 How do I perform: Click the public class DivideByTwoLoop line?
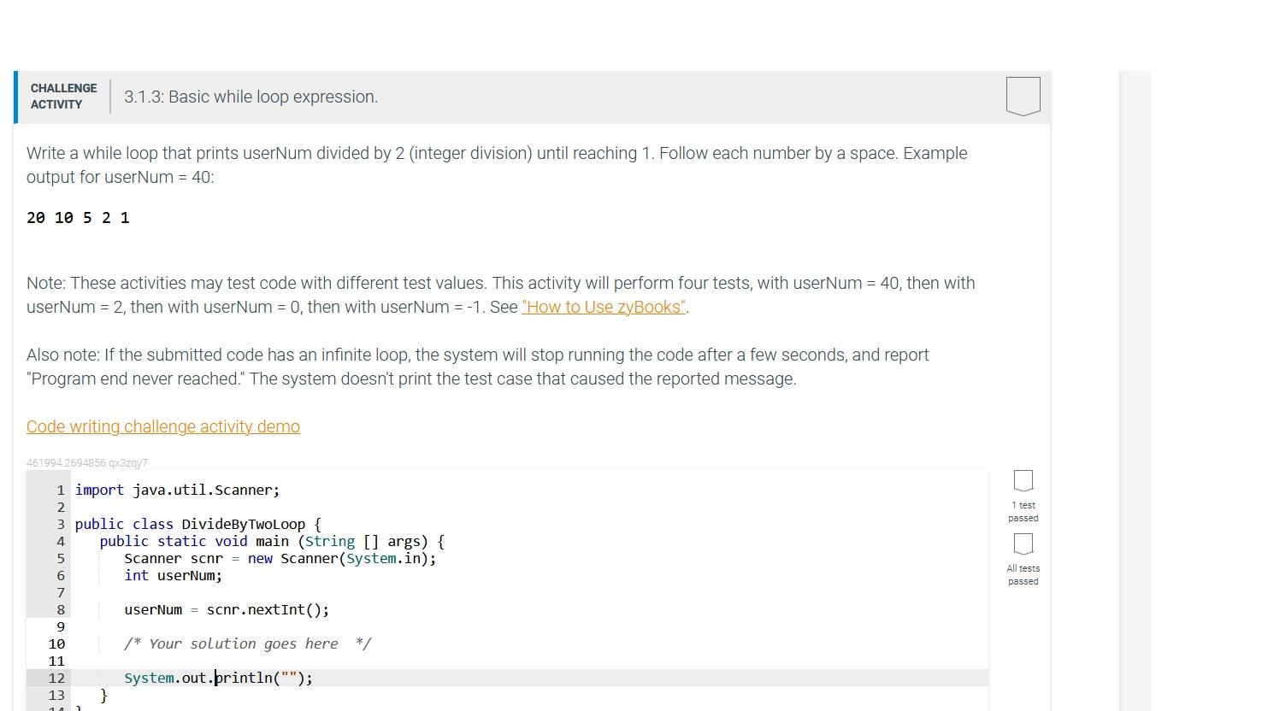click(197, 524)
